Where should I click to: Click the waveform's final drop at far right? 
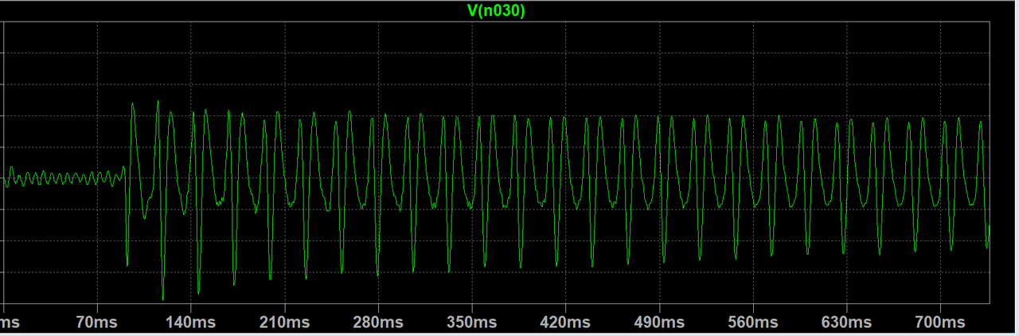click(x=986, y=243)
